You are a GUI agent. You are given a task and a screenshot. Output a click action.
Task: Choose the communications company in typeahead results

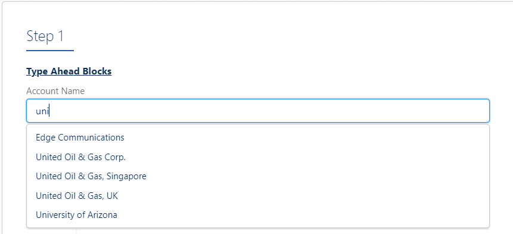(258, 138)
